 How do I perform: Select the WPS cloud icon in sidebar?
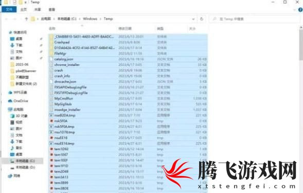coord(10,93)
